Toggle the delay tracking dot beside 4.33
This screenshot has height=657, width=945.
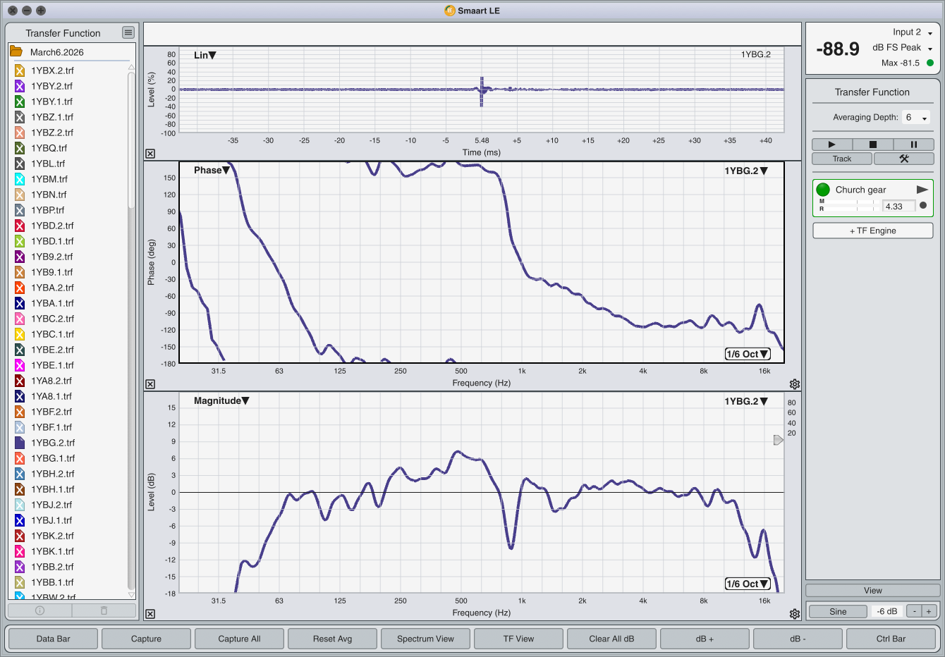pos(923,206)
